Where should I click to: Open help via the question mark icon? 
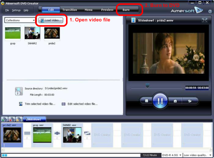tap(210, 11)
